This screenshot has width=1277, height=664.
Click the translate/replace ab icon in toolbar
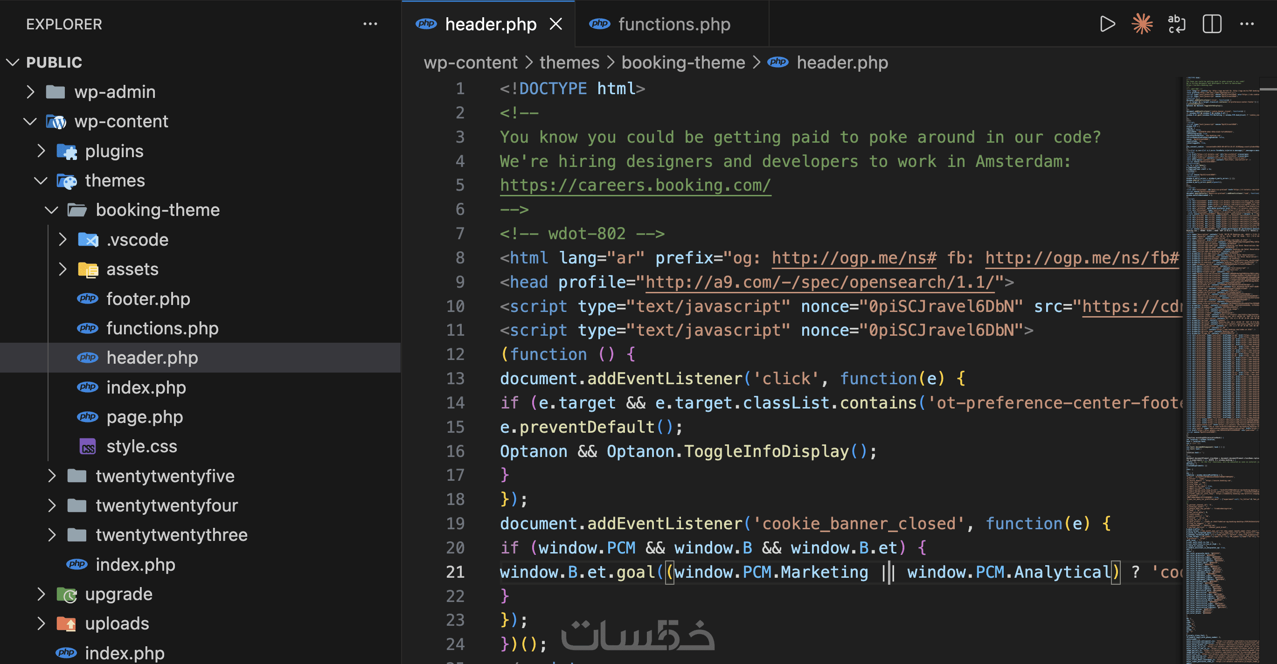(1177, 24)
